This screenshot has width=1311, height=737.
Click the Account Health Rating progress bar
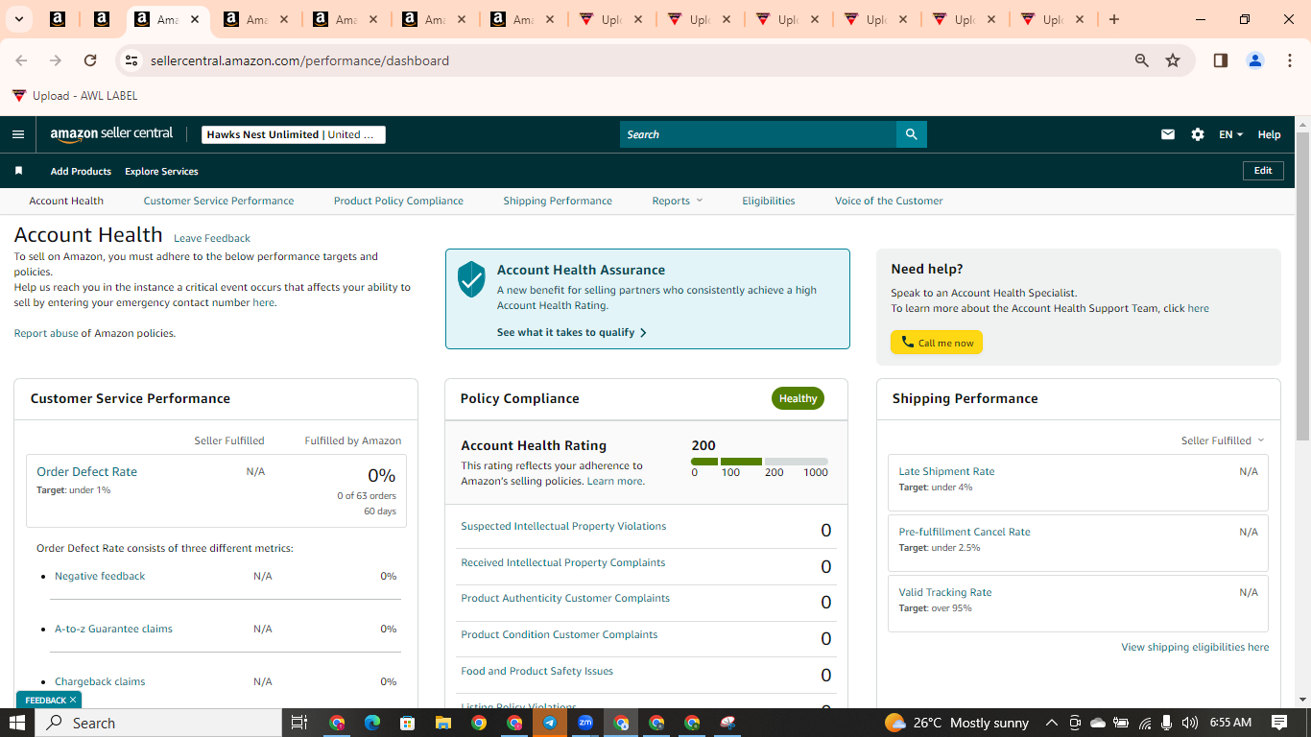(759, 462)
